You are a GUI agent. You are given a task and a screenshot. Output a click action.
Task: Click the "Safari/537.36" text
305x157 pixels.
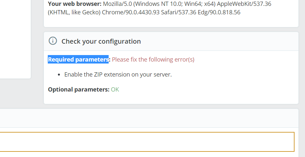pos(178,12)
